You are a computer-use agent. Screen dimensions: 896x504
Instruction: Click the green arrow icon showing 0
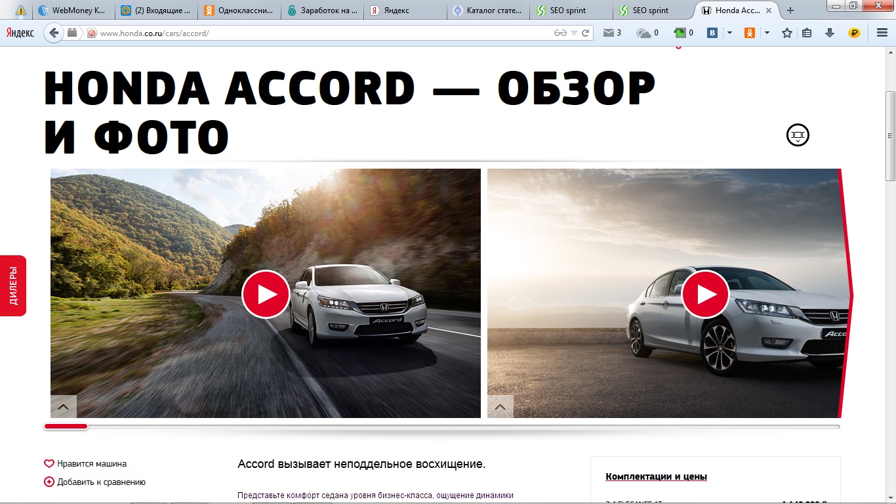click(683, 33)
